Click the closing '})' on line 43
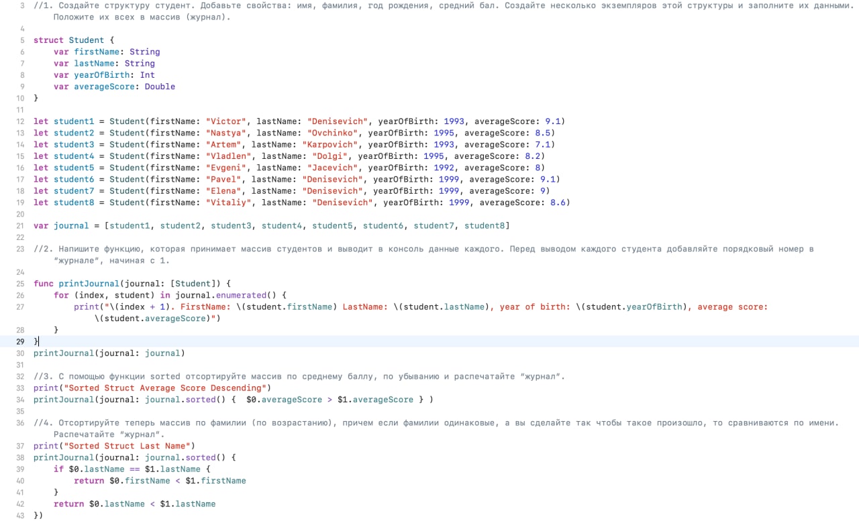The width and height of the screenshot is (859, 521). point(38,515)
